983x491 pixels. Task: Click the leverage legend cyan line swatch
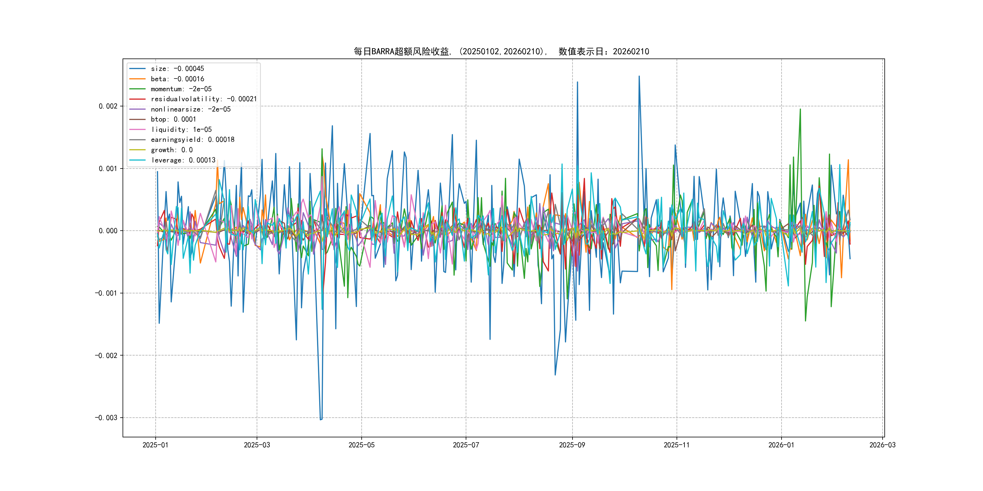click(137, 160)
